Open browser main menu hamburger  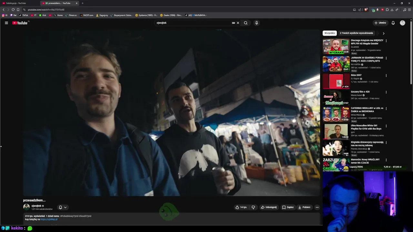(x=409, y=10)
